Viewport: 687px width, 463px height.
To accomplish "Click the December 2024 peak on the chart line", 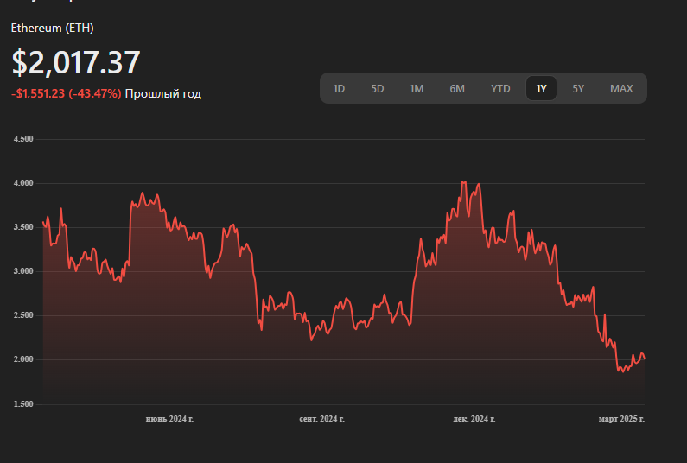I will point(464,181).
